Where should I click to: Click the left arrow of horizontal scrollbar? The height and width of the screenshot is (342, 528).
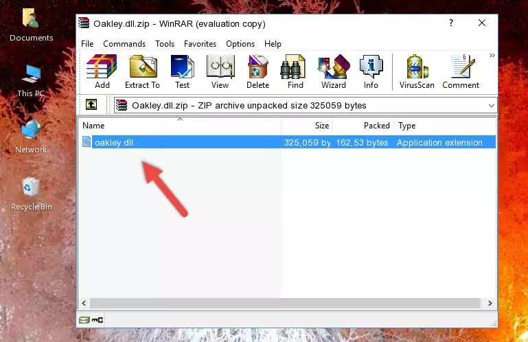tap(84, 303)
